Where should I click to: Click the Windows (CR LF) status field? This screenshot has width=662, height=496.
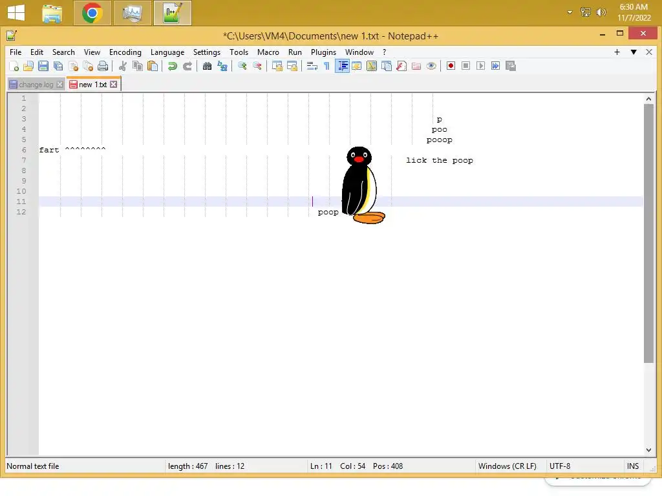pyautogui.click(x=507, y=466)
